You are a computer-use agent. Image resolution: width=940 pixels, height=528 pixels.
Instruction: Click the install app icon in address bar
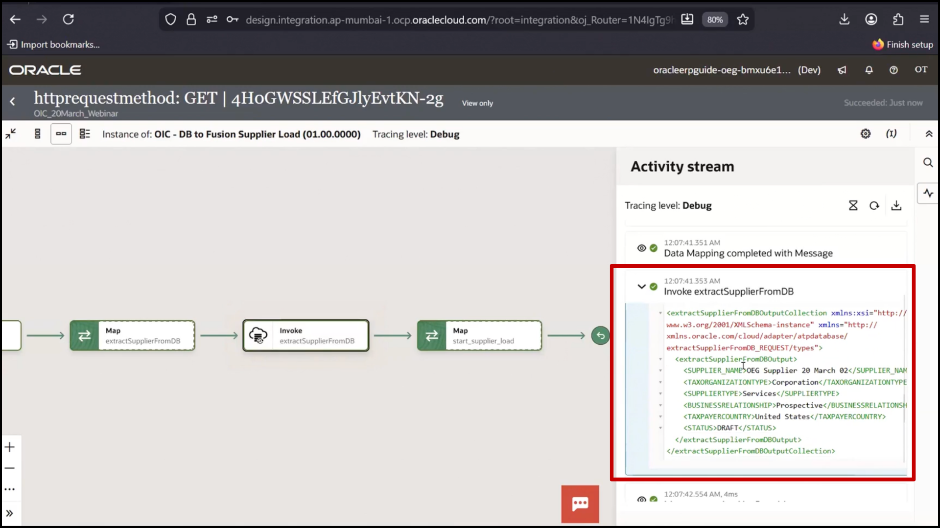[x=687, y=20]
